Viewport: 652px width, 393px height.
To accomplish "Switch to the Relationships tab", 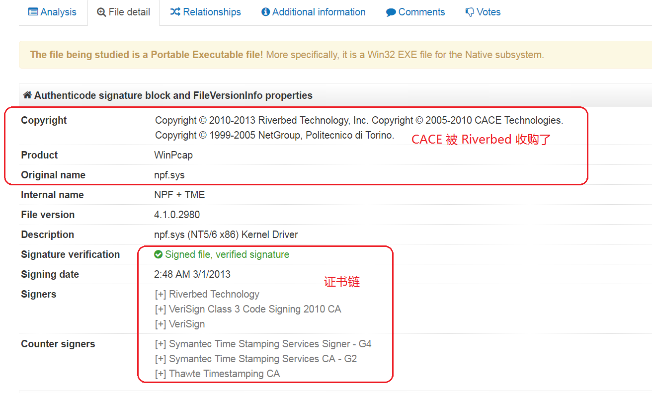I will click(211, 12).
